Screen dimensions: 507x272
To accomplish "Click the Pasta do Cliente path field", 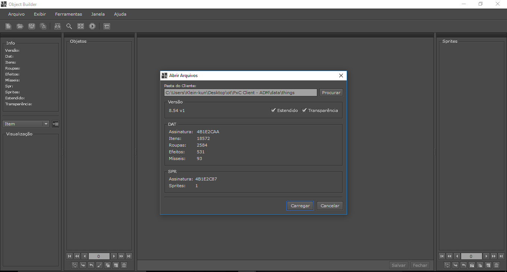I will pyautogui.click(x=240, y=93).
